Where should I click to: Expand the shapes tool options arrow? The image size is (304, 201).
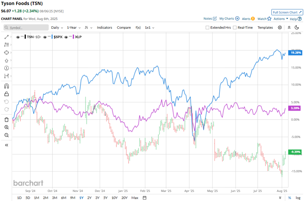(11, 53)
